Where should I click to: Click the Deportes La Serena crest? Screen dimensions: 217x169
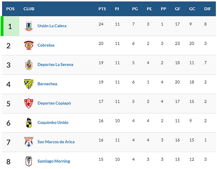(x=28, y=65)
